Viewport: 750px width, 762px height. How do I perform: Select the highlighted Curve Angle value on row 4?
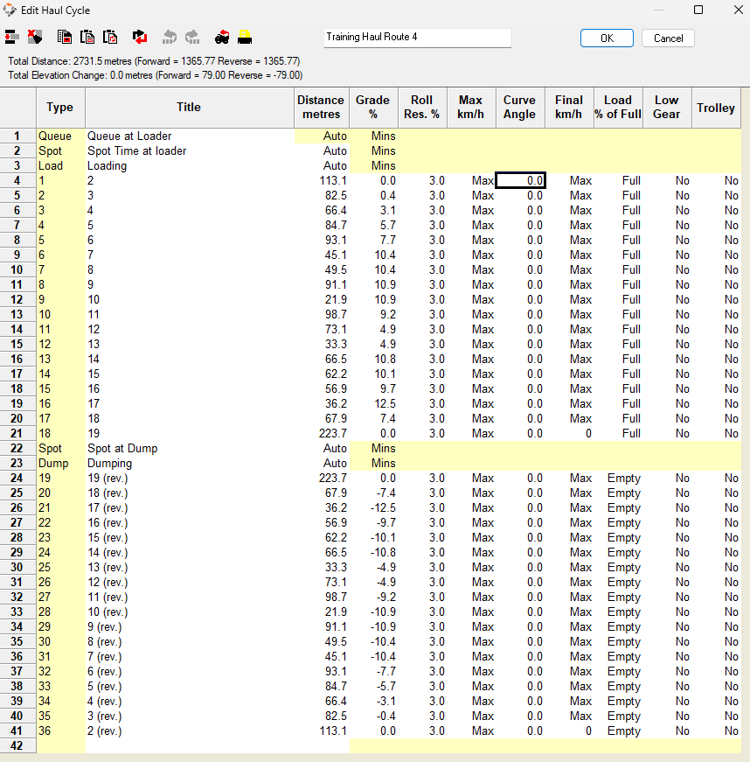(520, 180)
